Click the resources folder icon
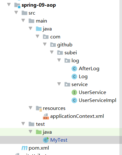Screen dimensions: 122x155 pos(39,109)
